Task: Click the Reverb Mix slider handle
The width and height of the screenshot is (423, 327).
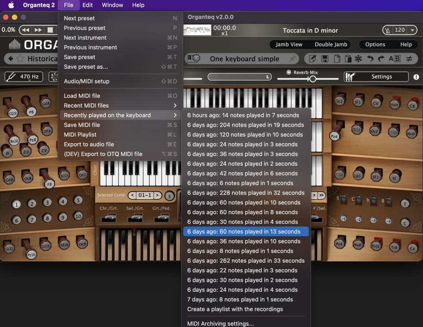Action: click(312, 79)
